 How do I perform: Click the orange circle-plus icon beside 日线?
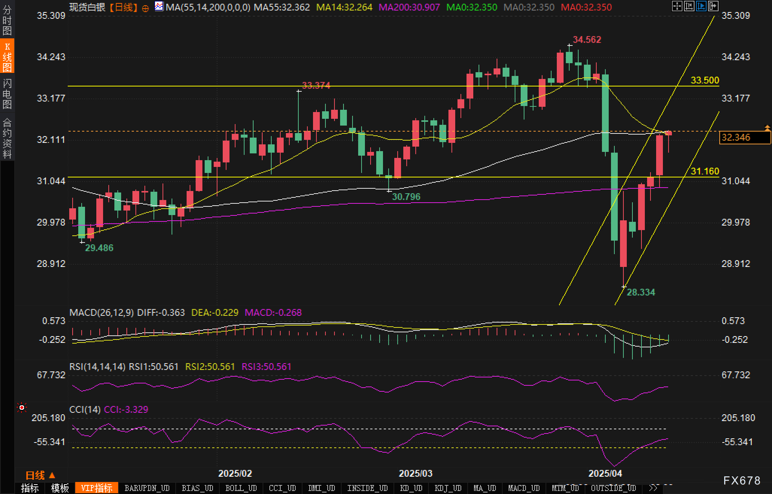[146, 8]
